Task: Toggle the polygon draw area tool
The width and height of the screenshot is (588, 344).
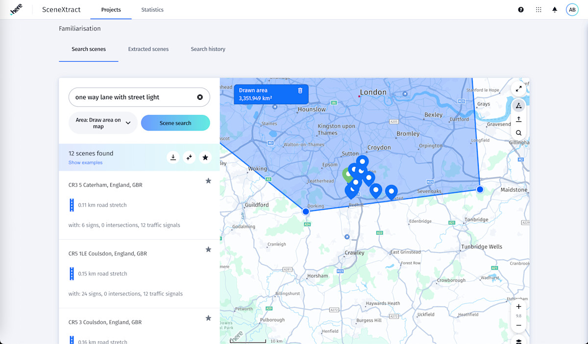Action: click(518, 106)
